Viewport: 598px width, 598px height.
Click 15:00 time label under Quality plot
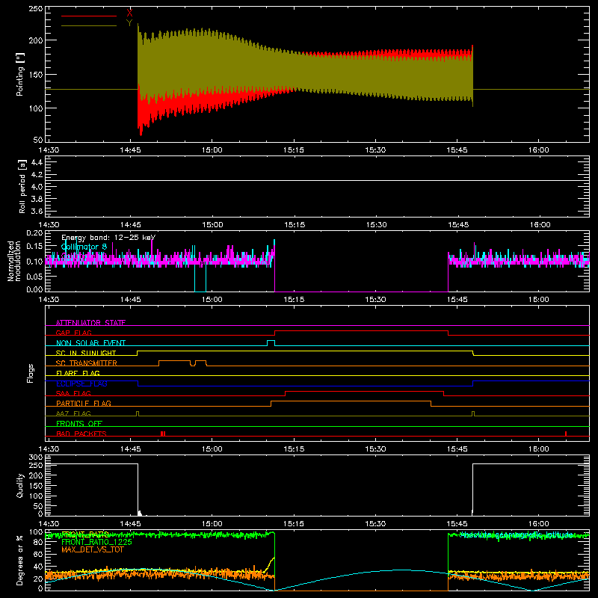[212, 524]
